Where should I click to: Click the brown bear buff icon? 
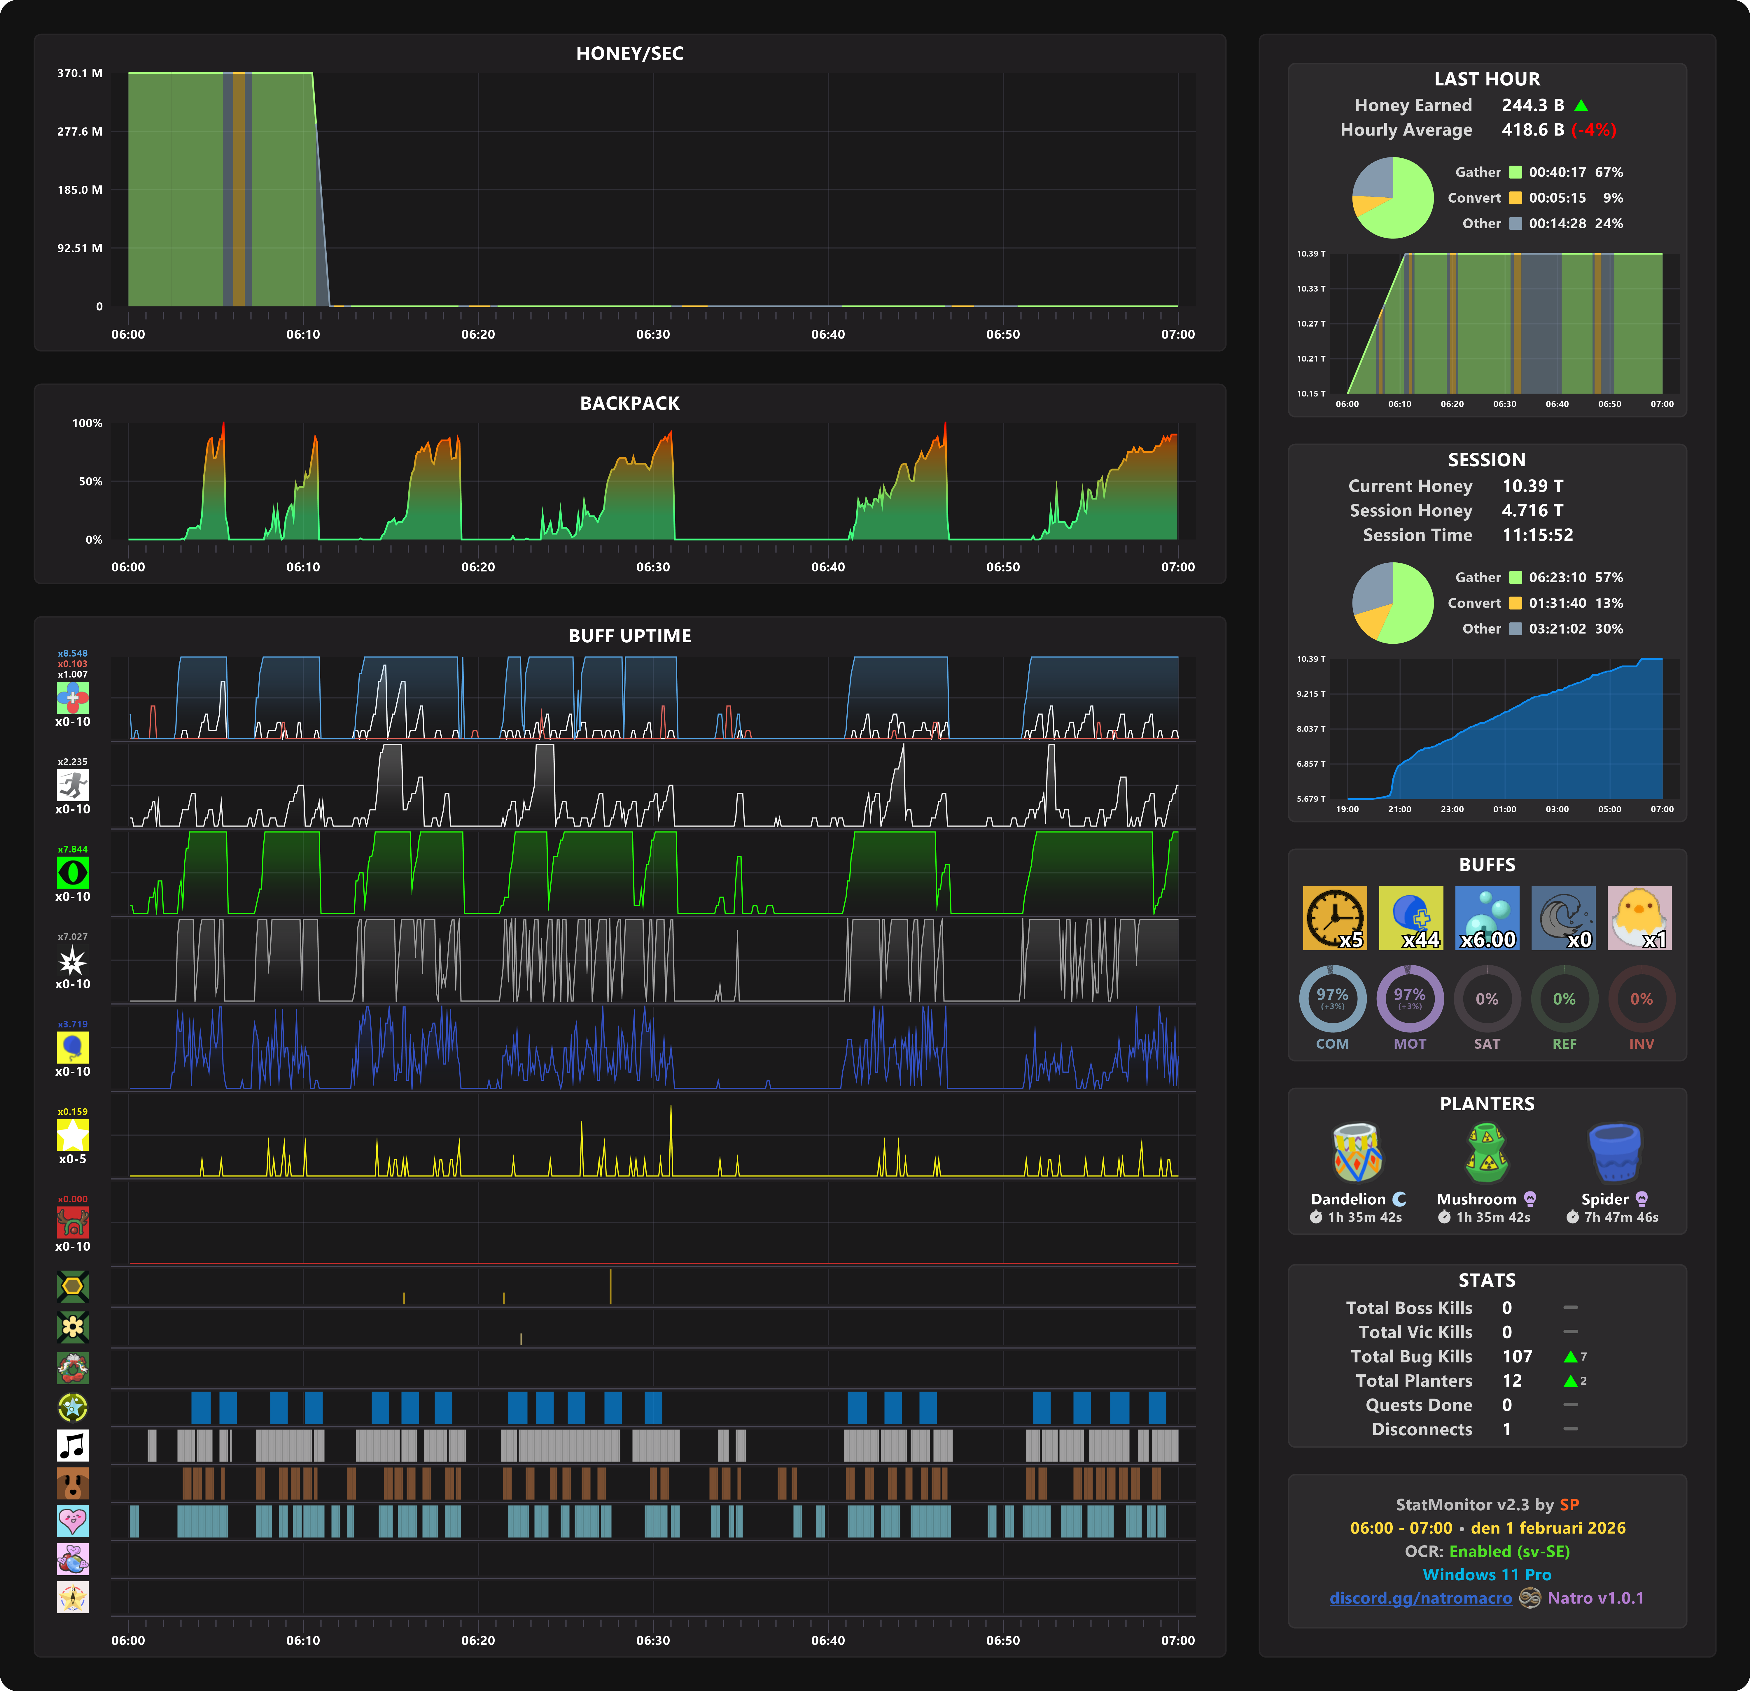[72, 1483]
